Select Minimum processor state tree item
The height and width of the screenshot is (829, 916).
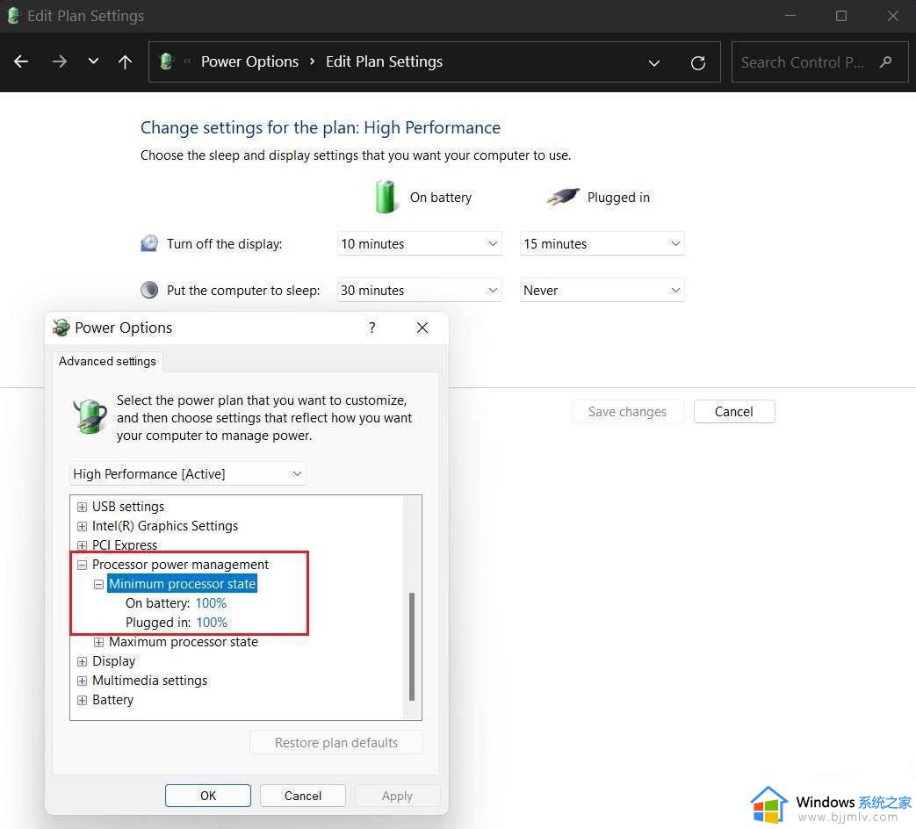(x=183, y=584)
